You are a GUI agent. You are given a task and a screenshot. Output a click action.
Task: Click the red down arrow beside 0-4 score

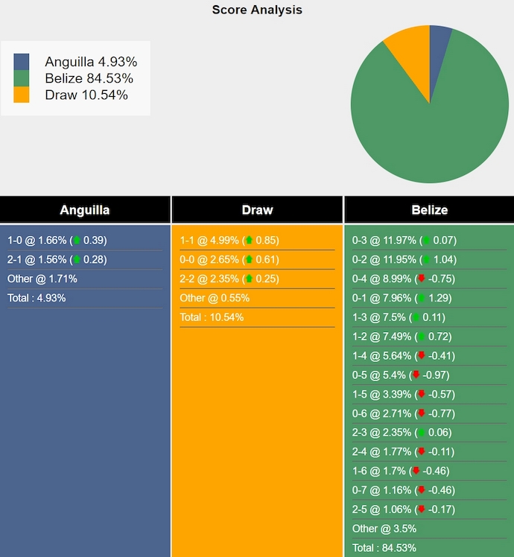422,279
